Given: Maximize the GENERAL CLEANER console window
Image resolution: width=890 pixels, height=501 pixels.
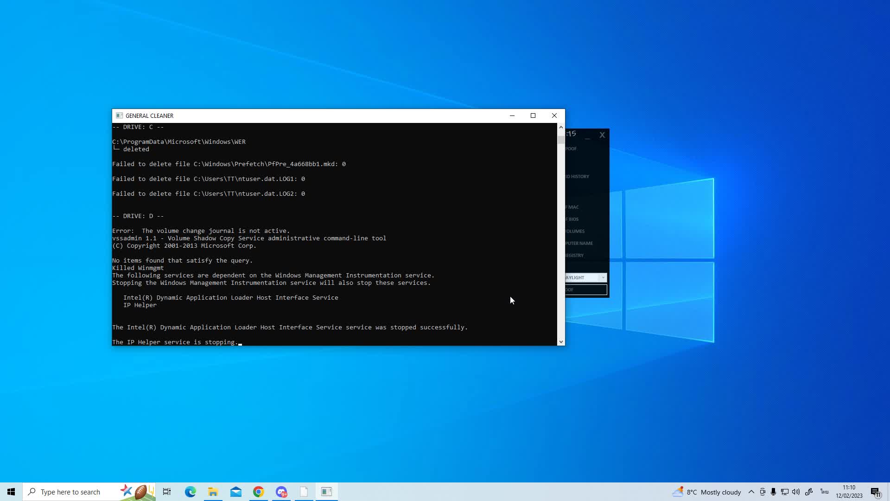Looking at the screenshot, I should click(x=533, y=116).
